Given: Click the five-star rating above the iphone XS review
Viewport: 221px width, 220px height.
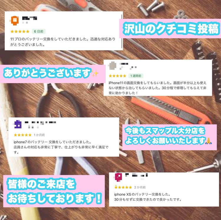Looking at the screenshot, I should coord(123,187).
